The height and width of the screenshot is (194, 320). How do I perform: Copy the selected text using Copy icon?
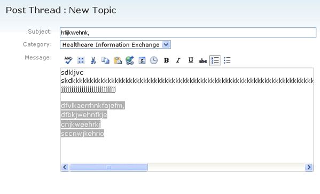[105, 60]
